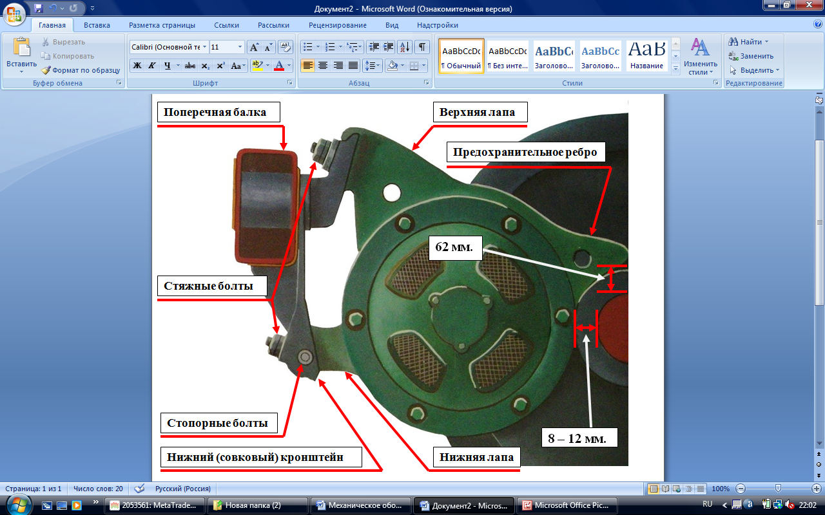Apply the Обычный style
The image size is (825, 515).
(461, 57)
